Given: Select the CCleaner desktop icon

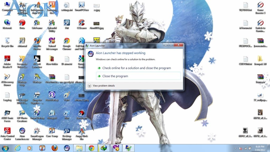Looking at the screenshot, I should tap(82, 24).
